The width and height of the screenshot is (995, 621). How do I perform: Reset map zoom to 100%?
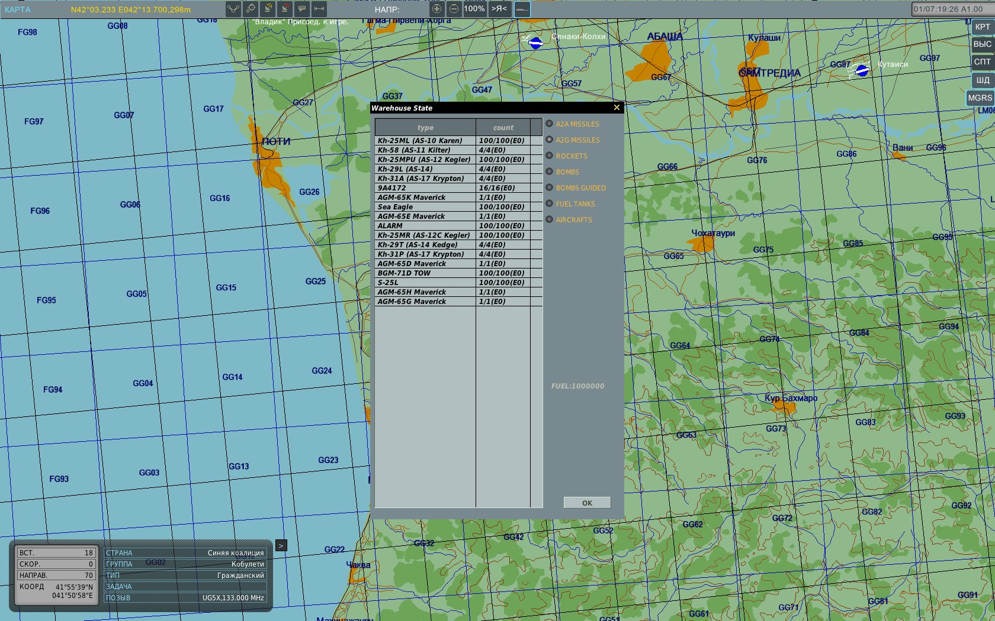[474, 9]
